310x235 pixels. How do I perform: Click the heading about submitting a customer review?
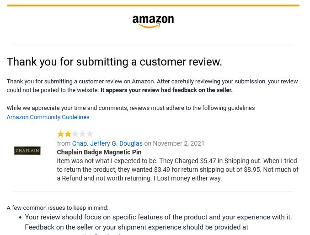[114, 62]
